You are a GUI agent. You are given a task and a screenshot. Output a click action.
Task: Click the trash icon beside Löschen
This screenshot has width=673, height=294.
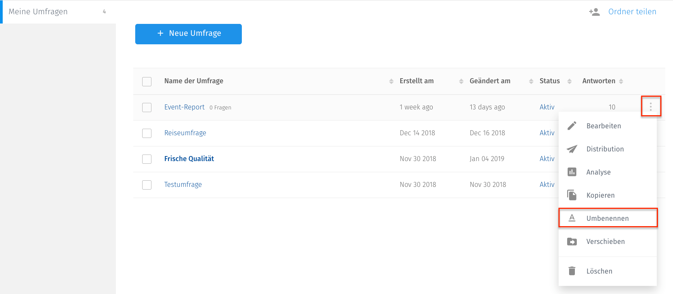click(572, 271)
